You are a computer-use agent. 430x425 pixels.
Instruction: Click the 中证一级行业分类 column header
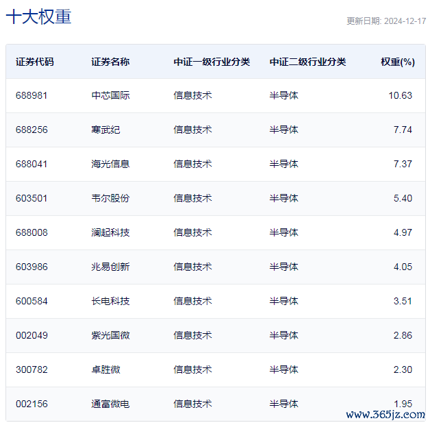click(x=212, y=62)
